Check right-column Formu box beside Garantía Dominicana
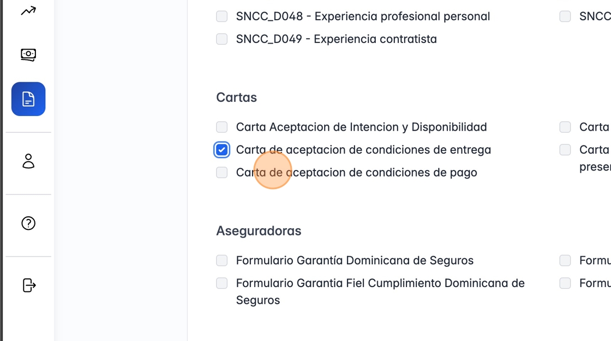Viewport: 611px width, 341px height. 565,260
